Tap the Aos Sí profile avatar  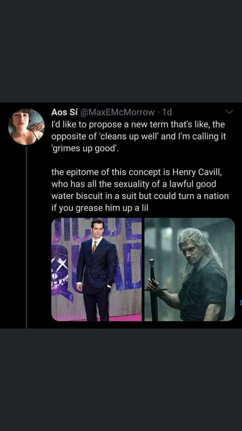coord(26,126)
